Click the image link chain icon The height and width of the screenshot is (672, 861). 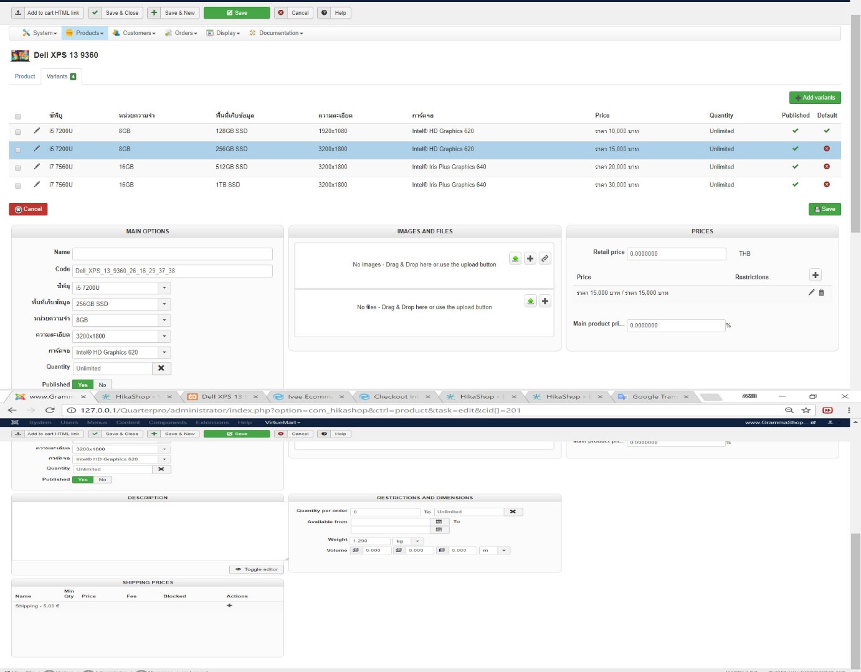545,259
